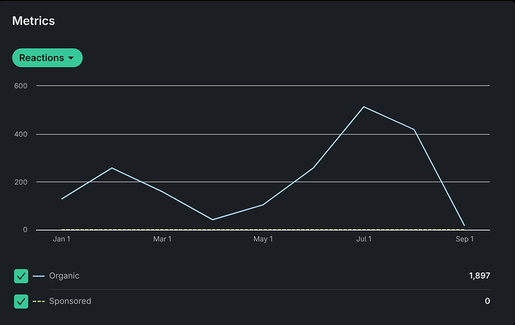The height and width of the screenshot is (325, 515).
Task: Click the July peak on Organic line
Action: coord(364,107)
